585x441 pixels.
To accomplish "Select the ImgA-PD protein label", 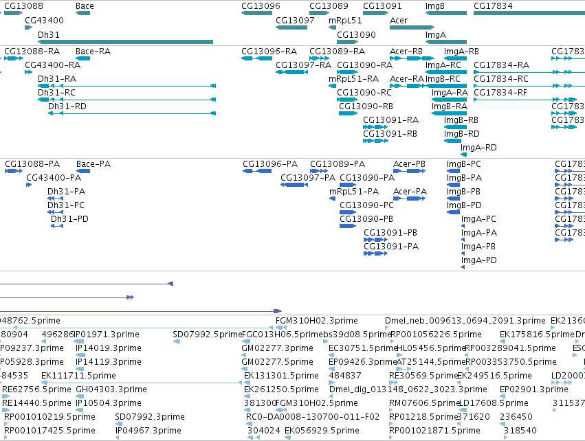I will (x=479, y=260).
